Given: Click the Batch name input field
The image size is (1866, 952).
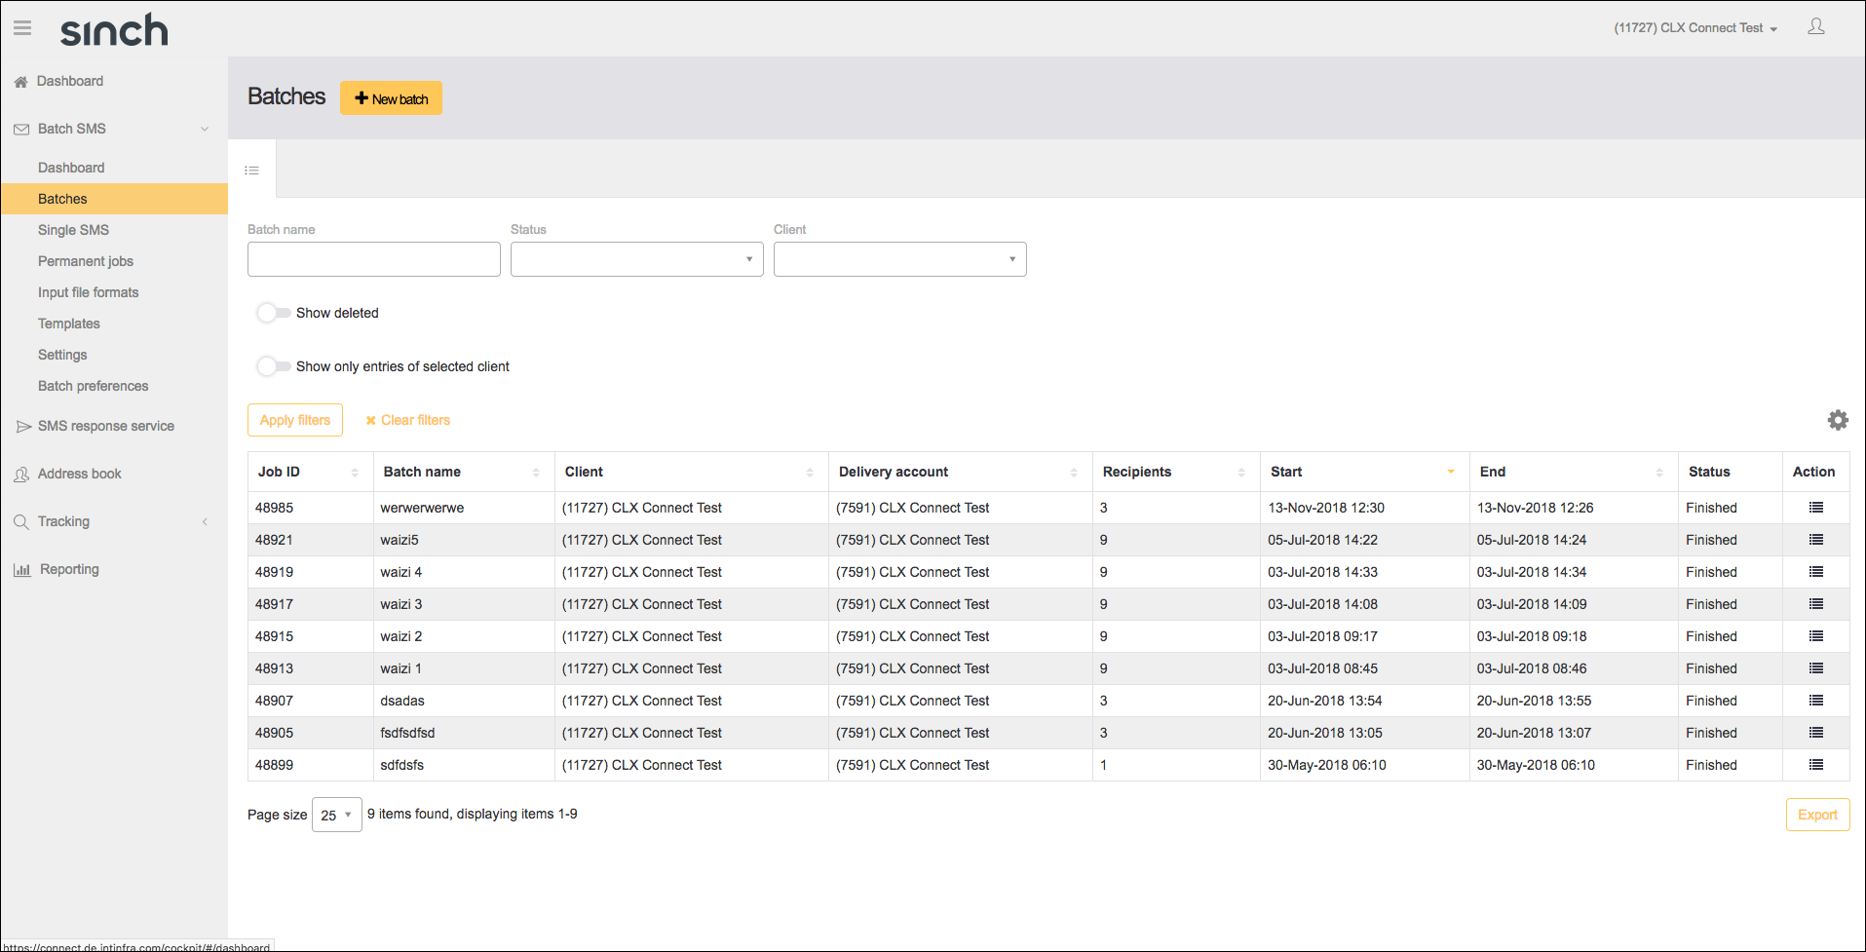Looking at the screenshot, I should pyautogui.click(x=373, y=259).
